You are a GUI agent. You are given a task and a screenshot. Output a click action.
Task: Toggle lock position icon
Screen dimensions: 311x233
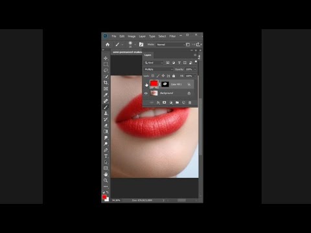163,76
